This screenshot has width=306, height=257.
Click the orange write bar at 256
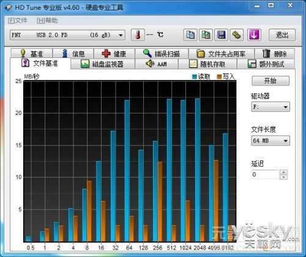click(x=160, y=201)
